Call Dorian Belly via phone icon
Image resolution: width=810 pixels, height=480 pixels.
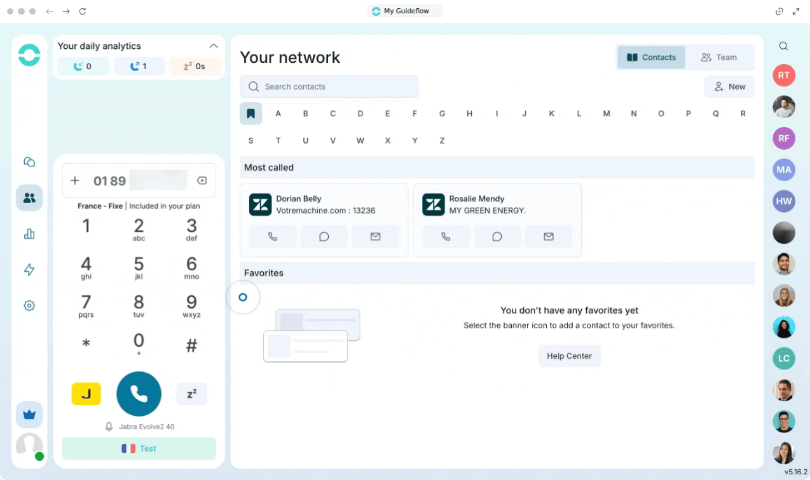[273, 237]
